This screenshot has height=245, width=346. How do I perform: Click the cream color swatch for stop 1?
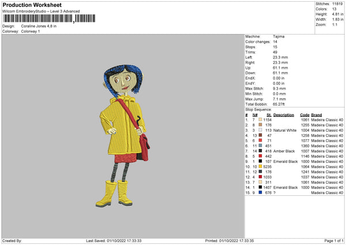(261, 120)
